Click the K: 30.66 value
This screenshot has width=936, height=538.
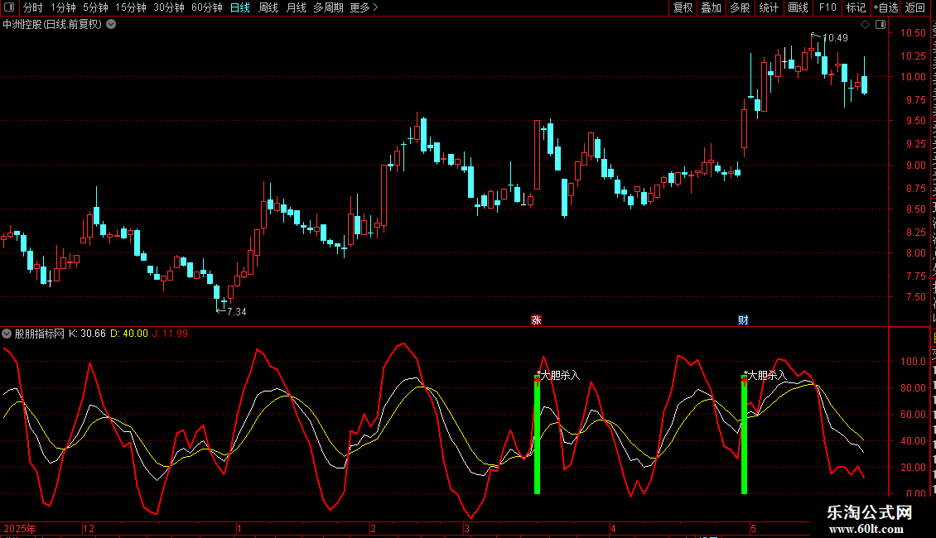(87, 334)
